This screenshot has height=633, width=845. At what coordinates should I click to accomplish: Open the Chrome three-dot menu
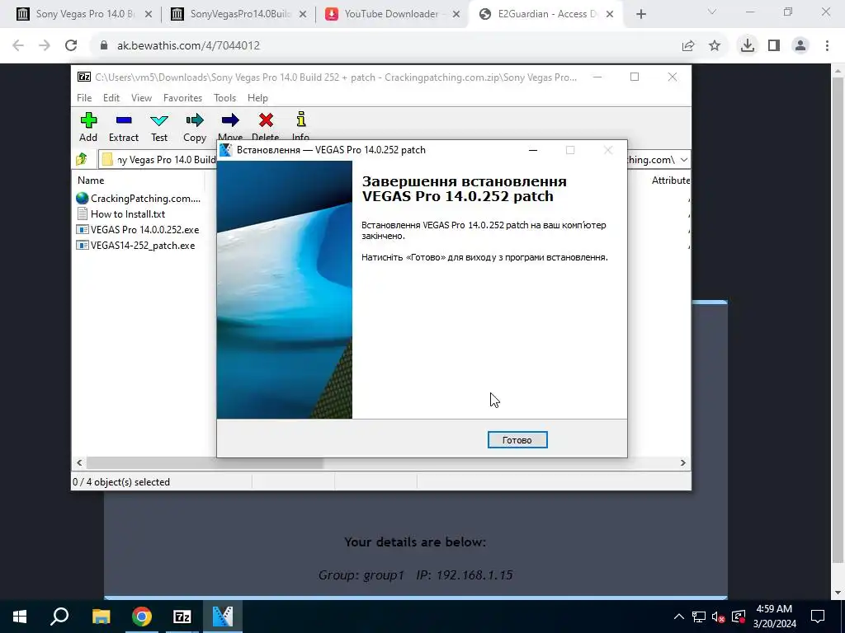[827, 46]
